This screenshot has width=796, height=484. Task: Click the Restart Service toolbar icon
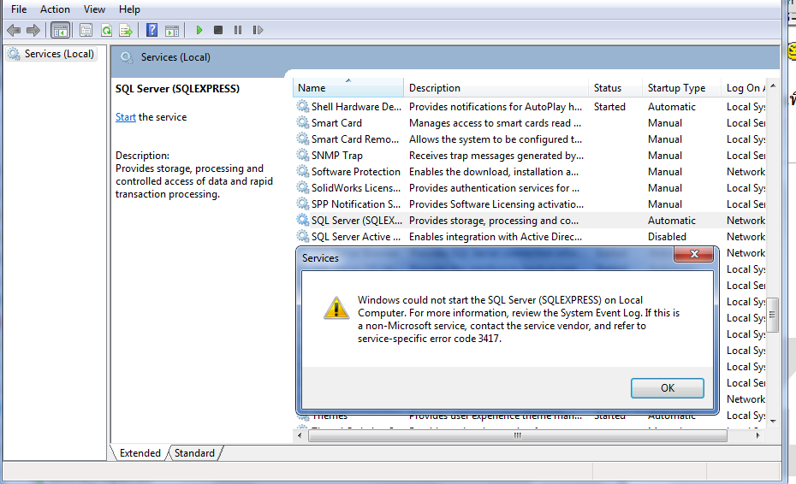pyautogui.click(x=258, y=30)
